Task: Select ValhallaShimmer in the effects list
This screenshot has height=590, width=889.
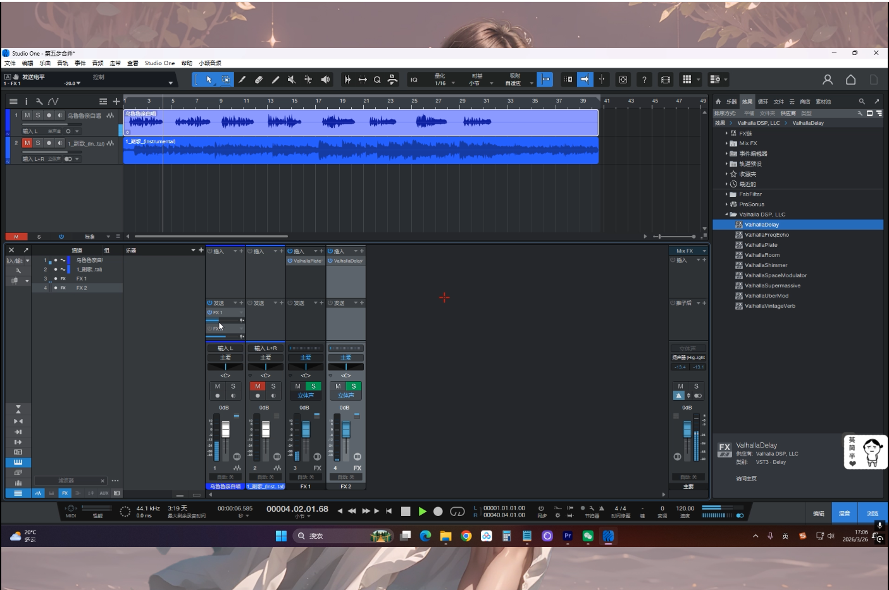Action: (x=766, y=265)
